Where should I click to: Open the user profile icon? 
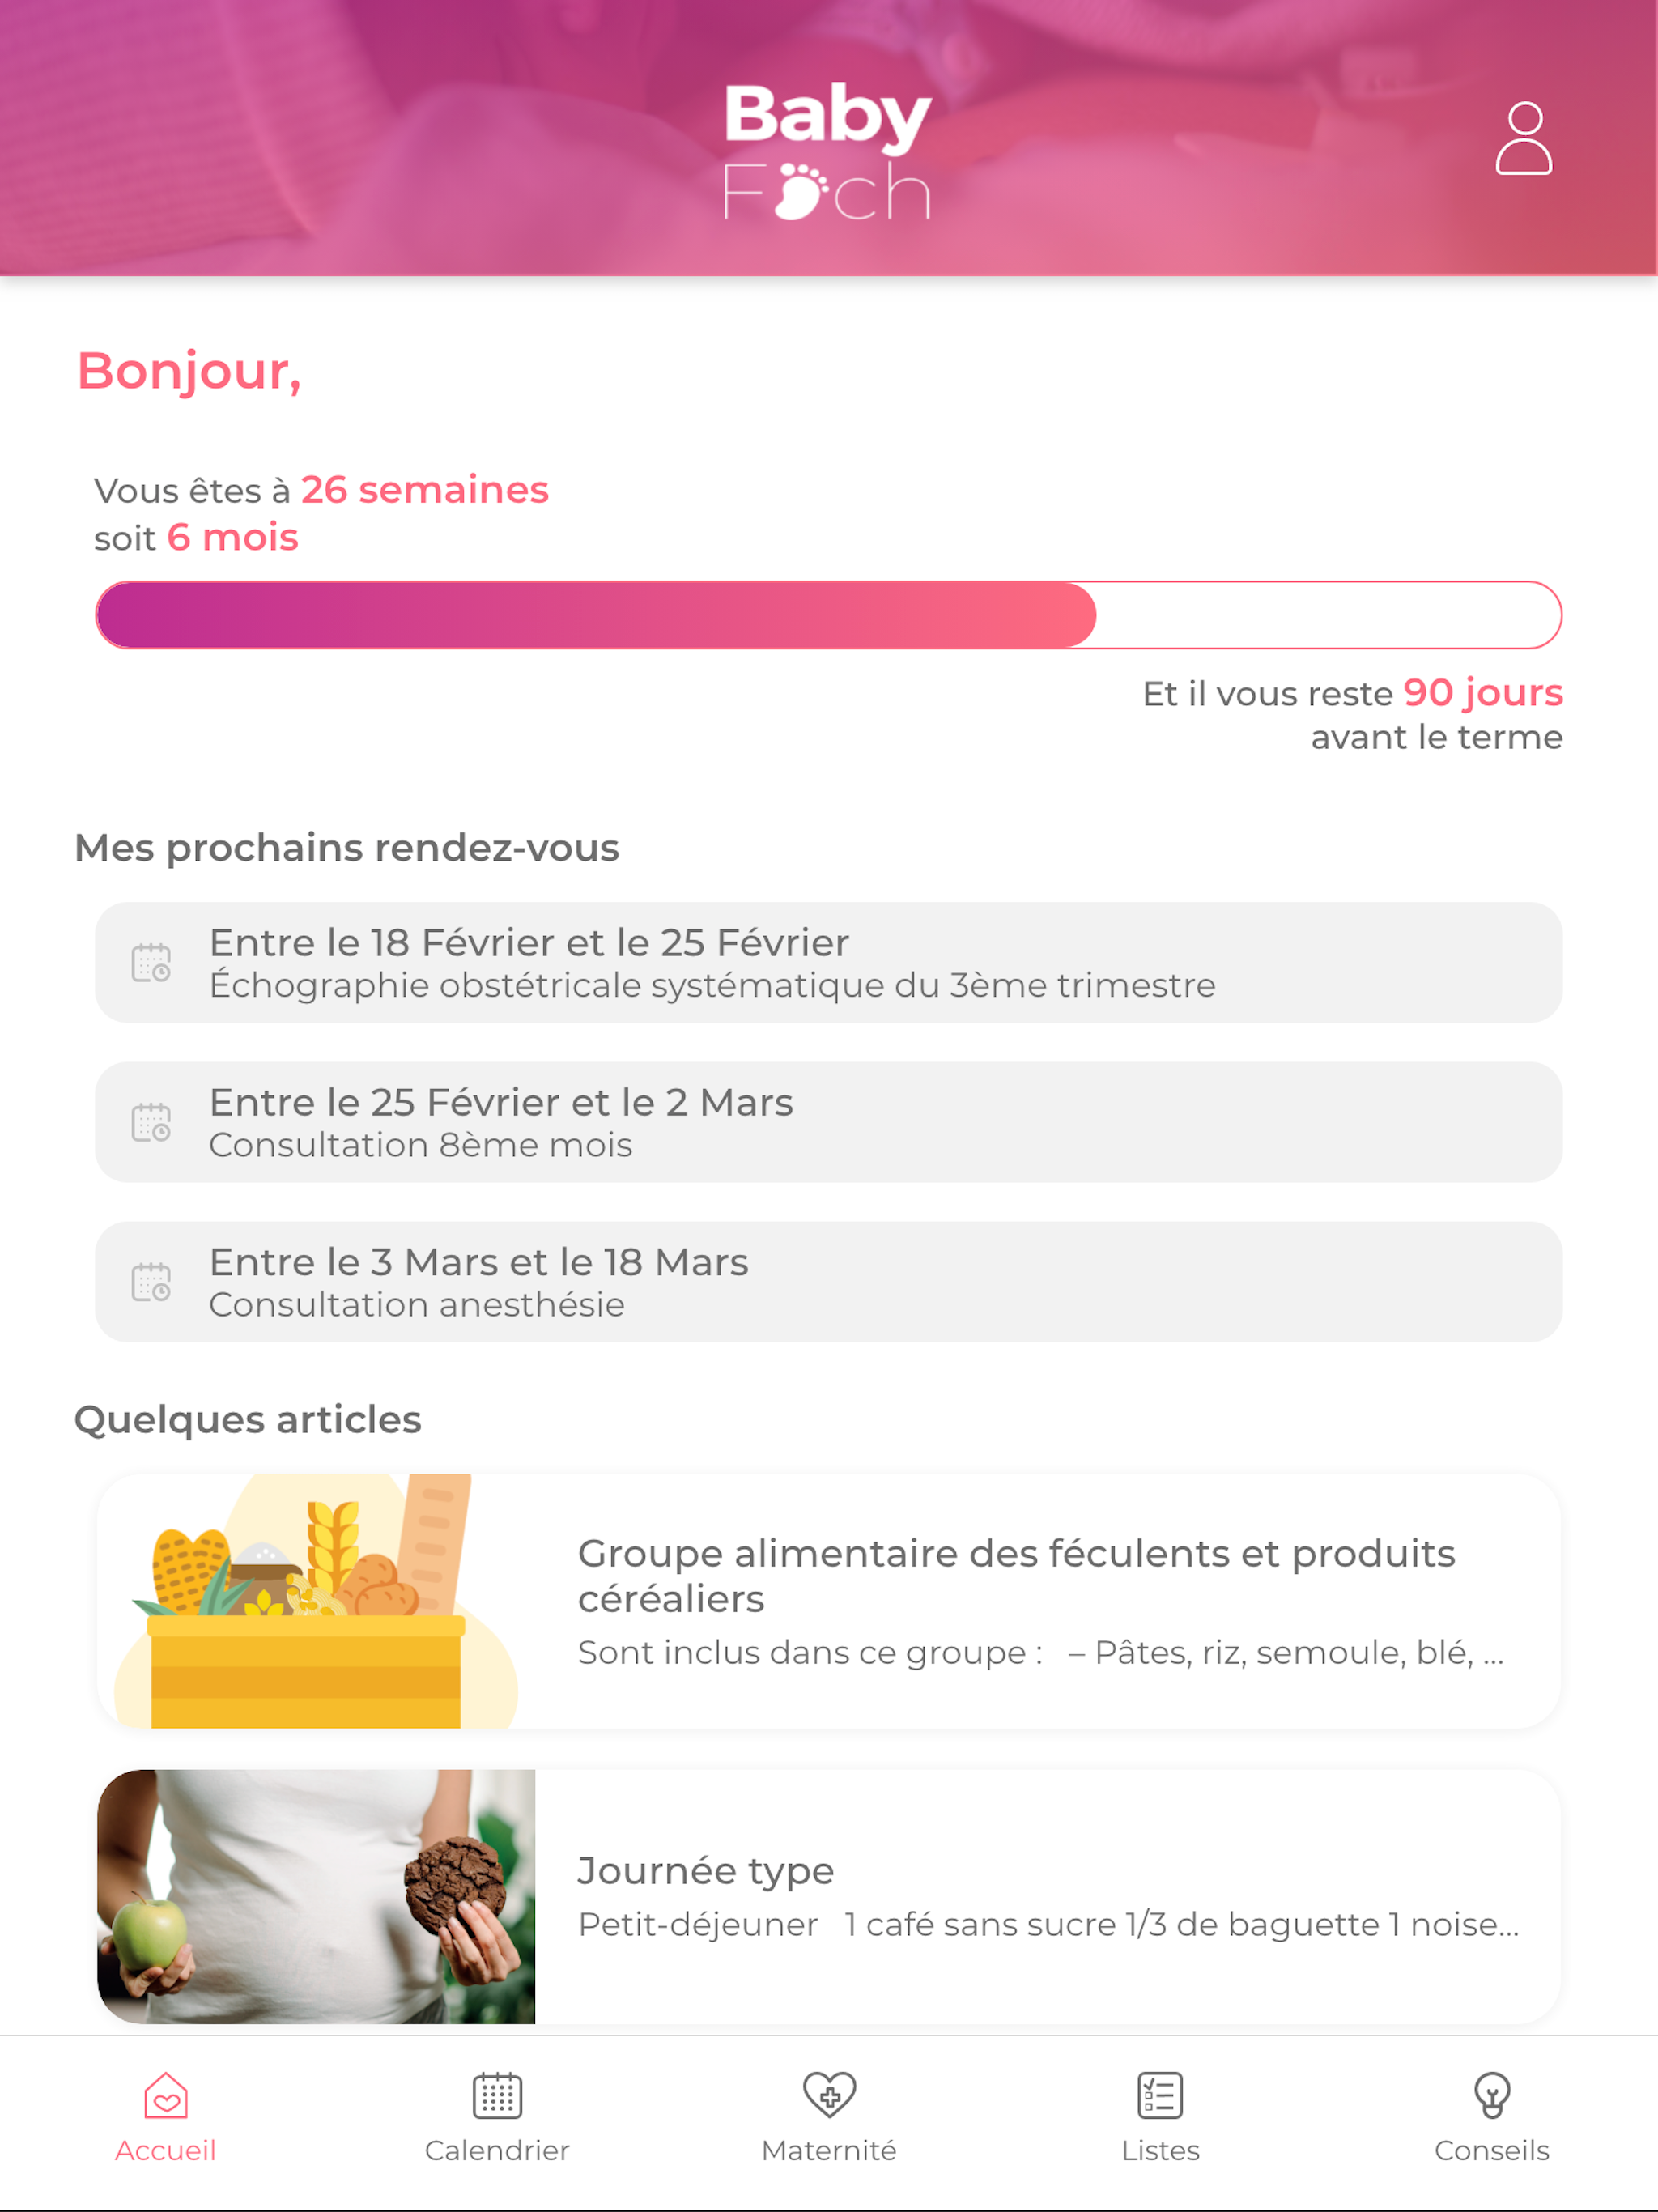pyautogui.click(x=1523, y=138)
